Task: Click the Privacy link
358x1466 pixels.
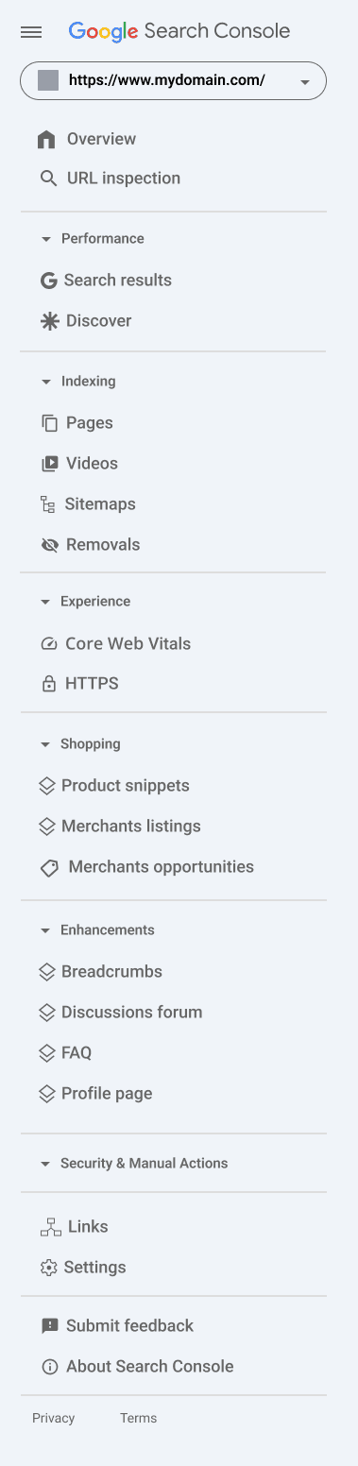Action: tap(54, 1419)
